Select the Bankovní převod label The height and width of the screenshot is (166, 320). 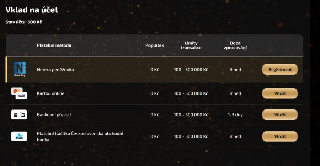point(53,115)
